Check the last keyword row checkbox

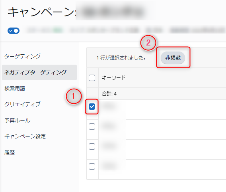[92, 166]
